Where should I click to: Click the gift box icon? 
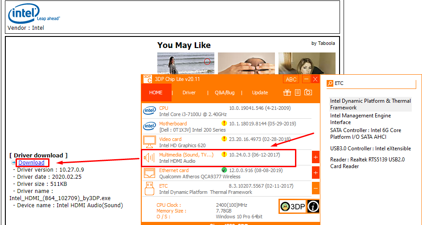(287, 92)
